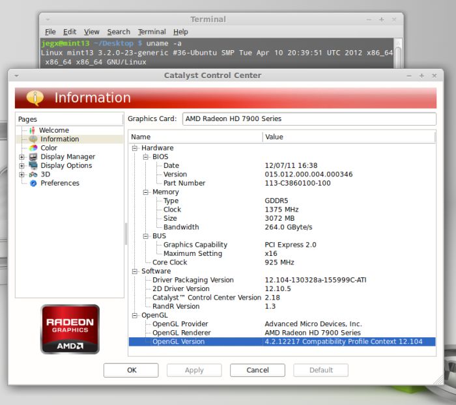Viewport: 456px width, 405px height.
Task: Click the Display Manager monitor icon
Action: point(33,157)
